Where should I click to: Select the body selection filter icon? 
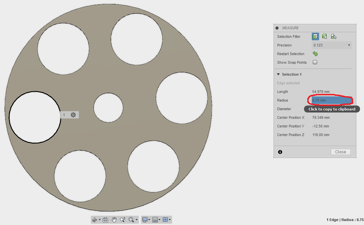(x=325, y=37)
